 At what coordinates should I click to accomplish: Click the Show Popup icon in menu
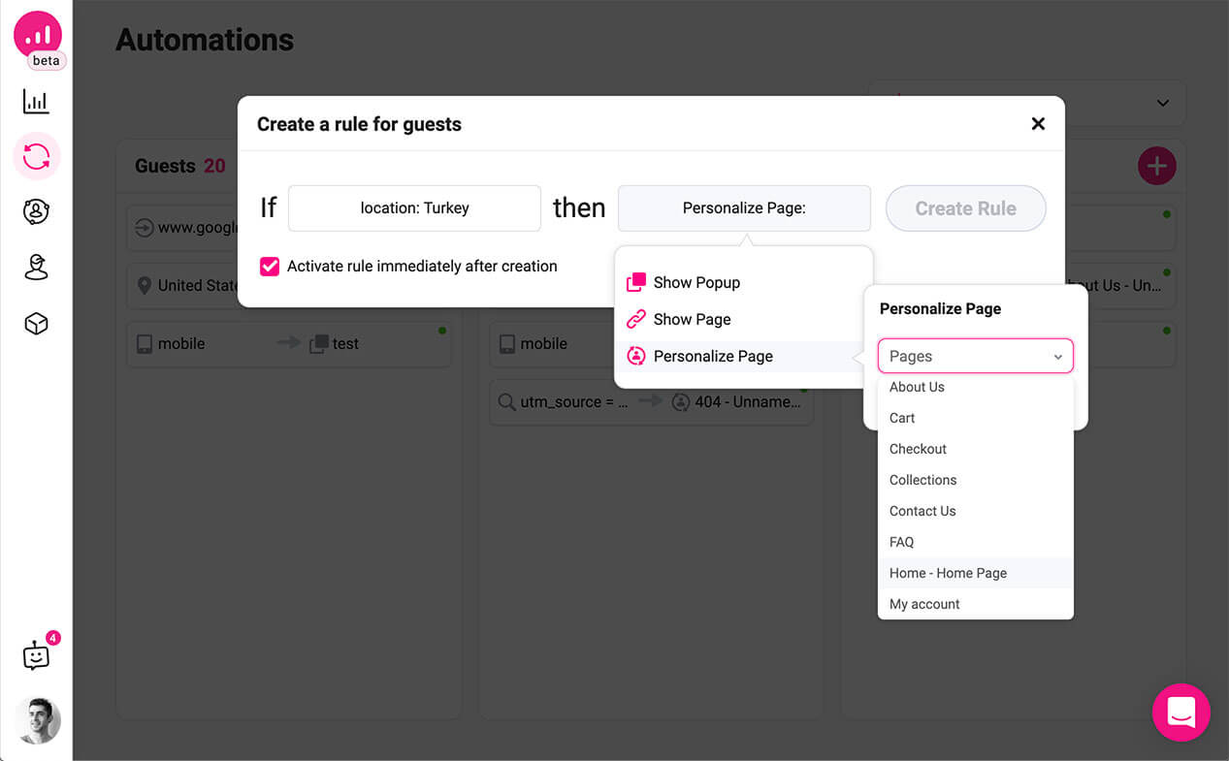(x=636, y=282)
